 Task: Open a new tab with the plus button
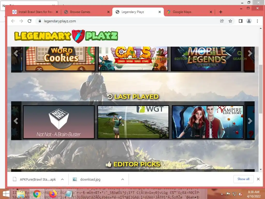tap(220, 12)
